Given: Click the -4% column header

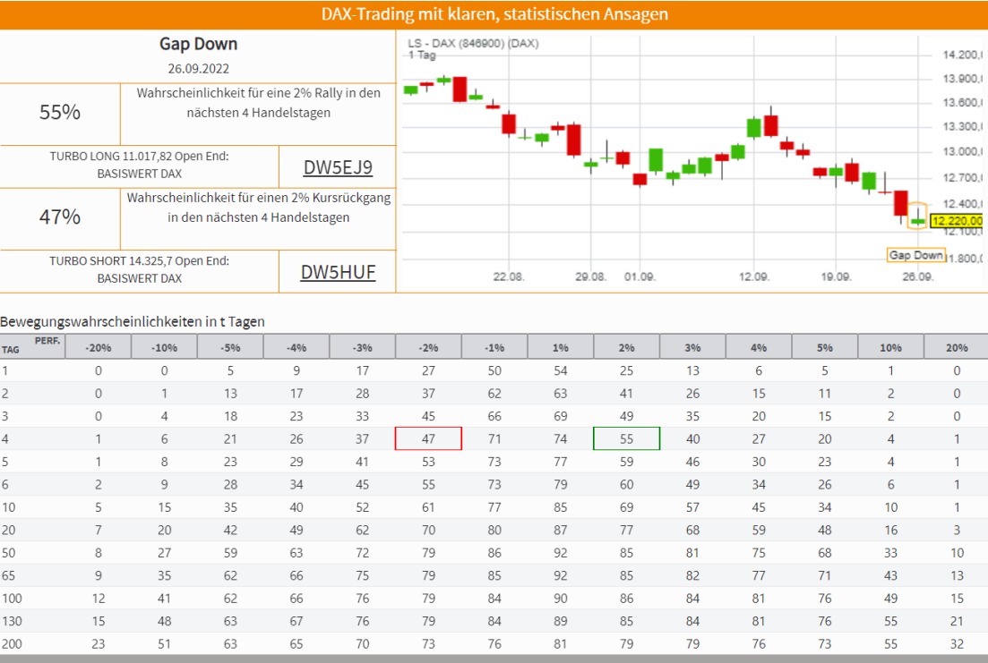Looking at the screenshot, I should 296,347.
